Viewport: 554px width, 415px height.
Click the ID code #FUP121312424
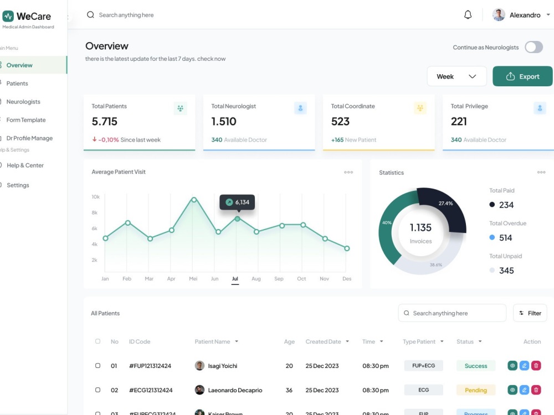tap(150, 366)
